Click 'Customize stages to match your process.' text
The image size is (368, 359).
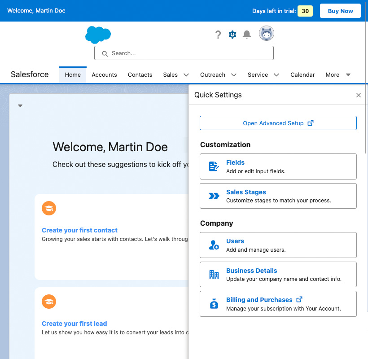[x=279, y=201]
